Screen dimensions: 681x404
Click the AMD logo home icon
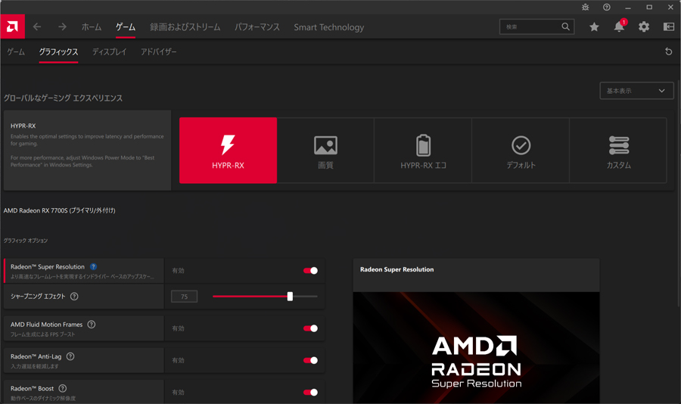click(x=12, y=27)
